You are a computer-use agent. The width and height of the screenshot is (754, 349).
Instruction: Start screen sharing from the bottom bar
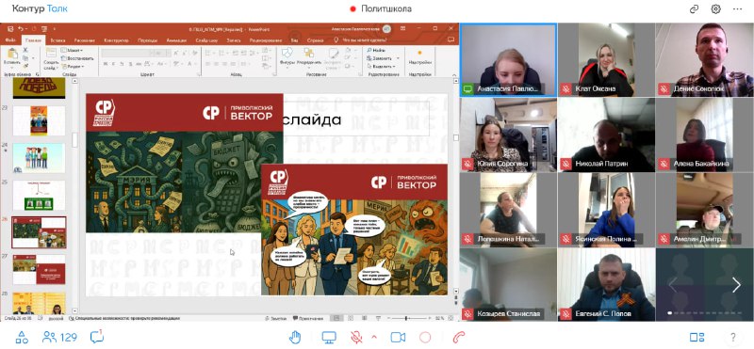pyautogui.click(x=329, y=338)
